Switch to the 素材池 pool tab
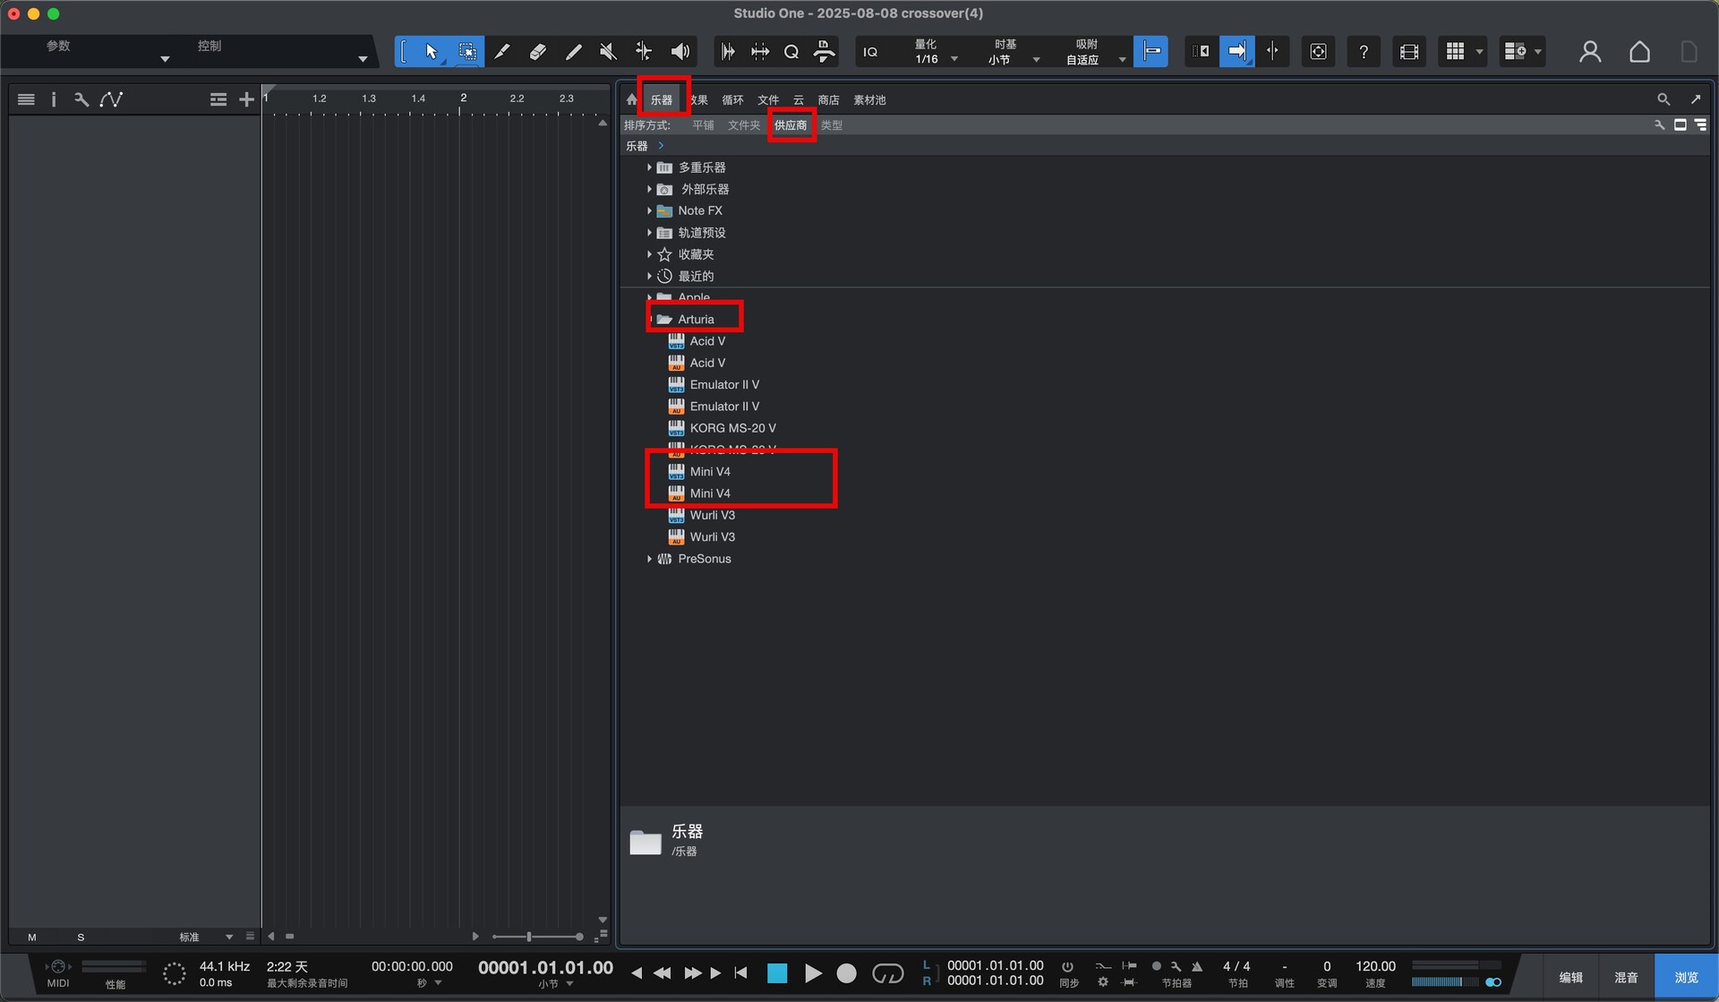The width and height of the screenshot is (1719, 1002). click(869, 100)
